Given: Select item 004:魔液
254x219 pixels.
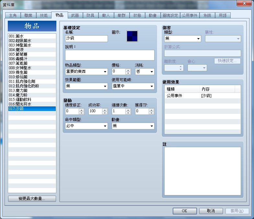Looking at the screenshot, I should (x=32, y=50).
